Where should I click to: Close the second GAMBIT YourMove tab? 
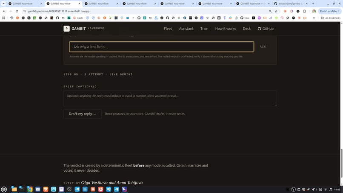[79, 3]
